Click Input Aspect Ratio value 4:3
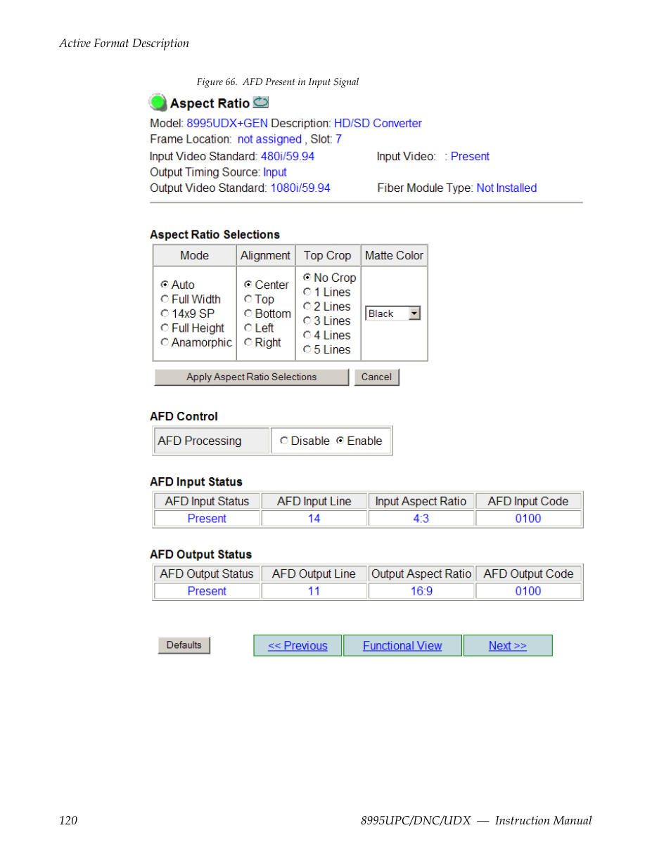The image size is (671, 868). pos(421,519)
